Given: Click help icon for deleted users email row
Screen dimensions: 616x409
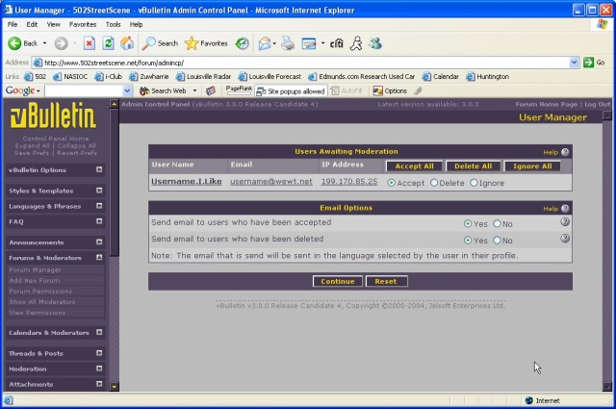Looking at the screenshot, I should click(x=565, y=239).
